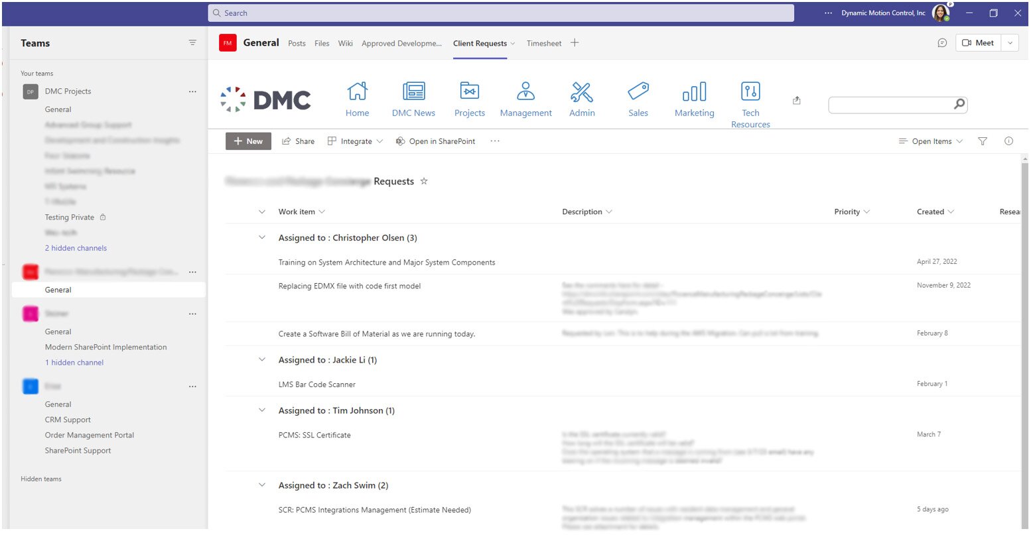Show the 1 hidden channel
Viewport: 1035px width, 535px height.
click(x=74, y=363)
